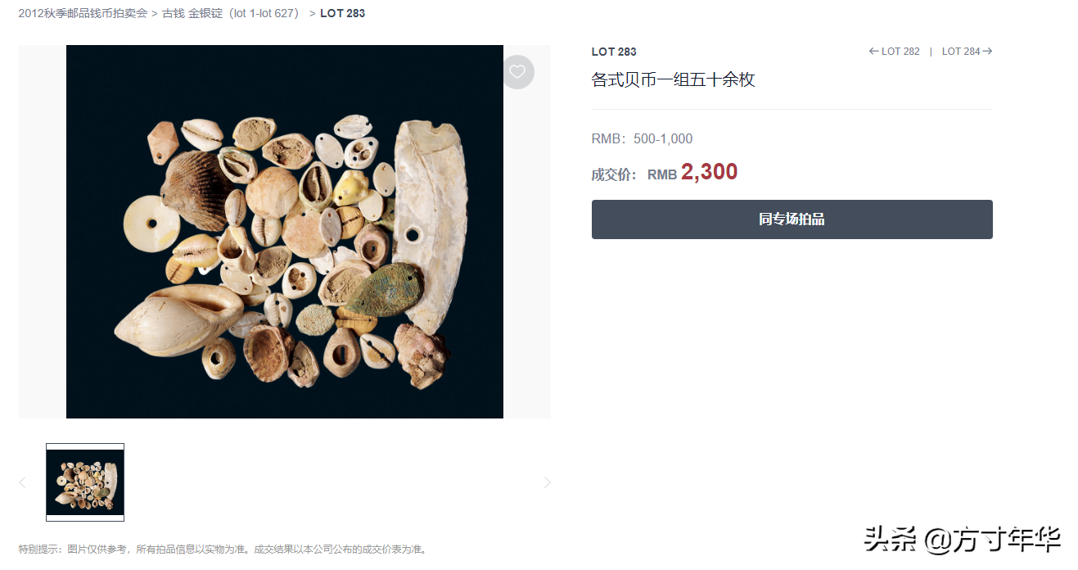1078x570 pixels.
Task: Click the 同专场拍品 button
Action: [792, 219]
